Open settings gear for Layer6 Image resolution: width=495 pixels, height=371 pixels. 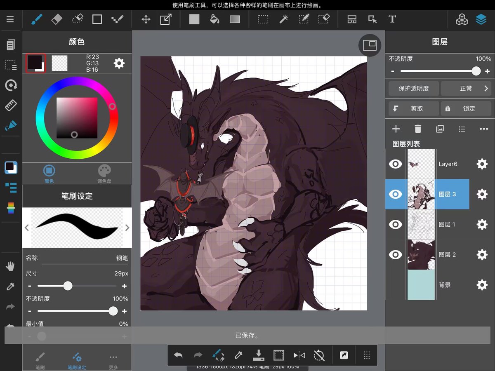coord(482,164)
